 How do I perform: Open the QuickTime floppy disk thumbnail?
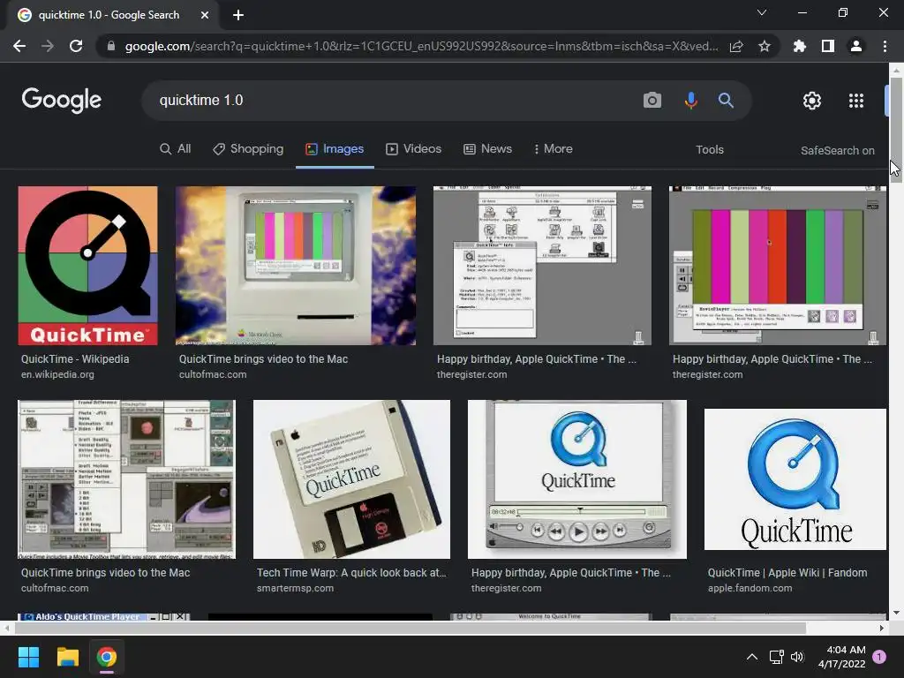[x=351, y=479]
